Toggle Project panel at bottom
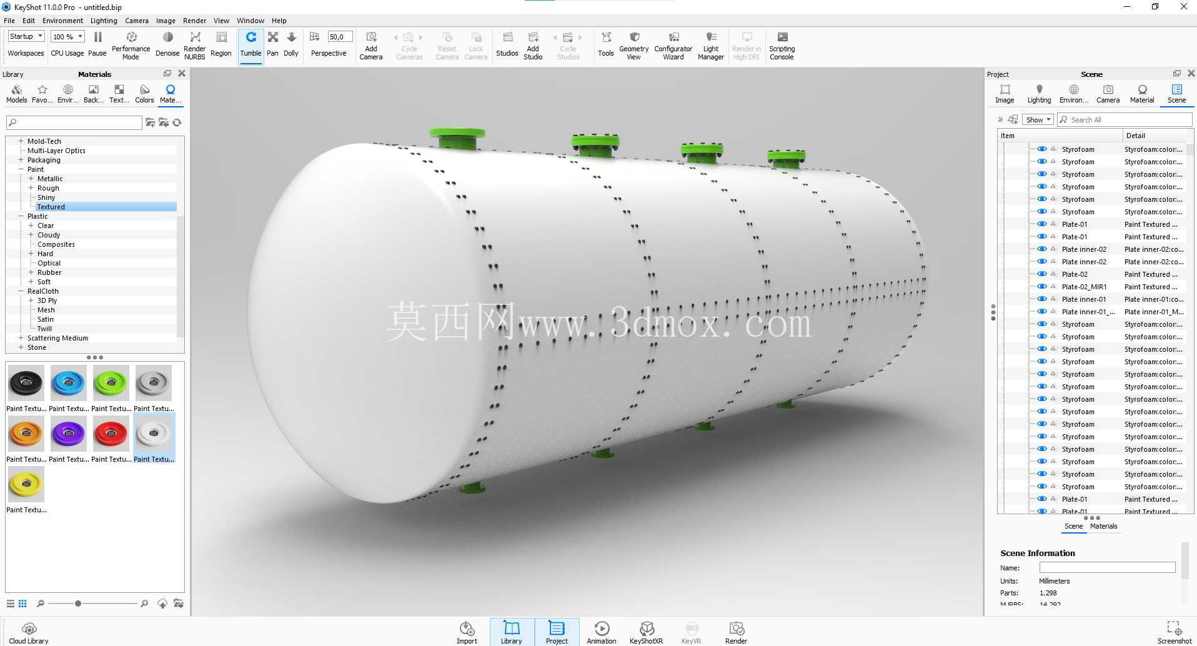The image size is (1197, 646). click(557, 632)
